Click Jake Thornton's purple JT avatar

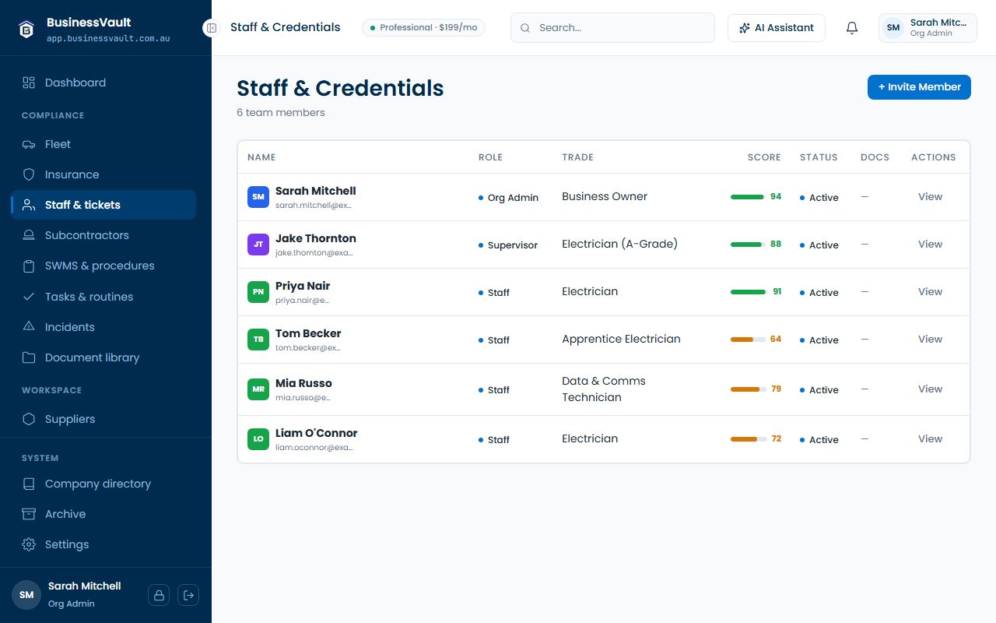pos(258,245)
